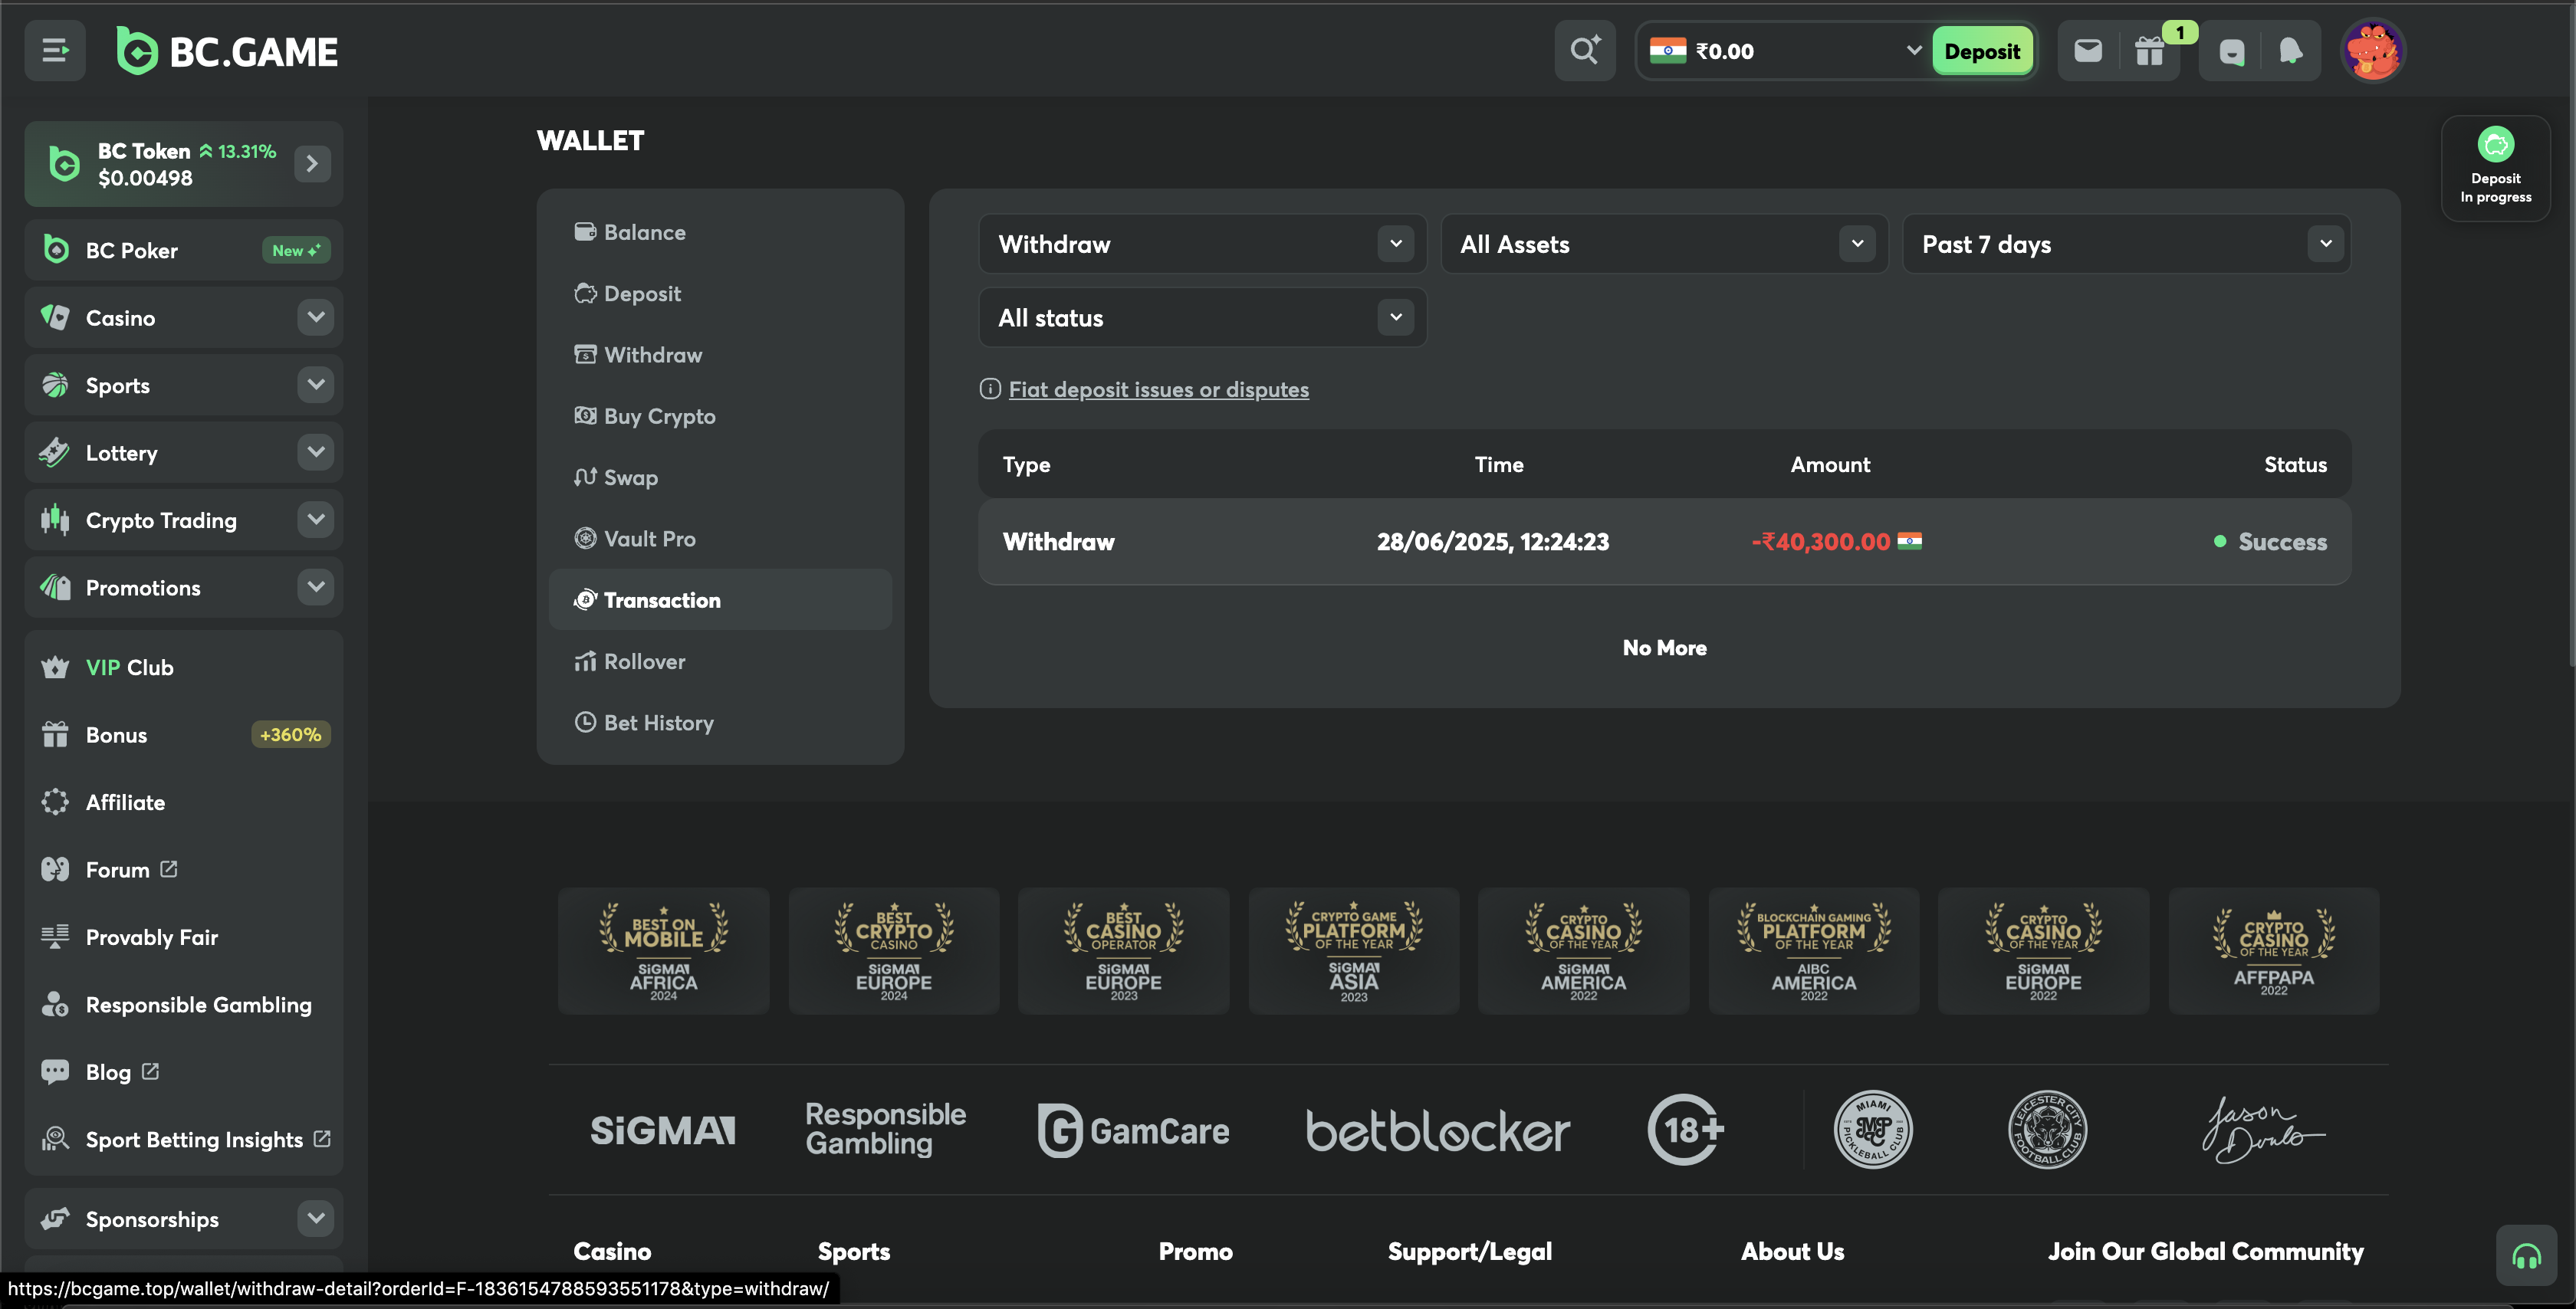Expand the Sports sidebar section
Image resolution: width=2576 pixels, height=1309 pixels.
click(x=316, y=385)
